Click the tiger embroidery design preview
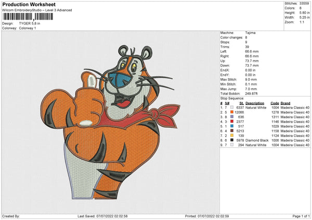 click(x=110, y=122)
